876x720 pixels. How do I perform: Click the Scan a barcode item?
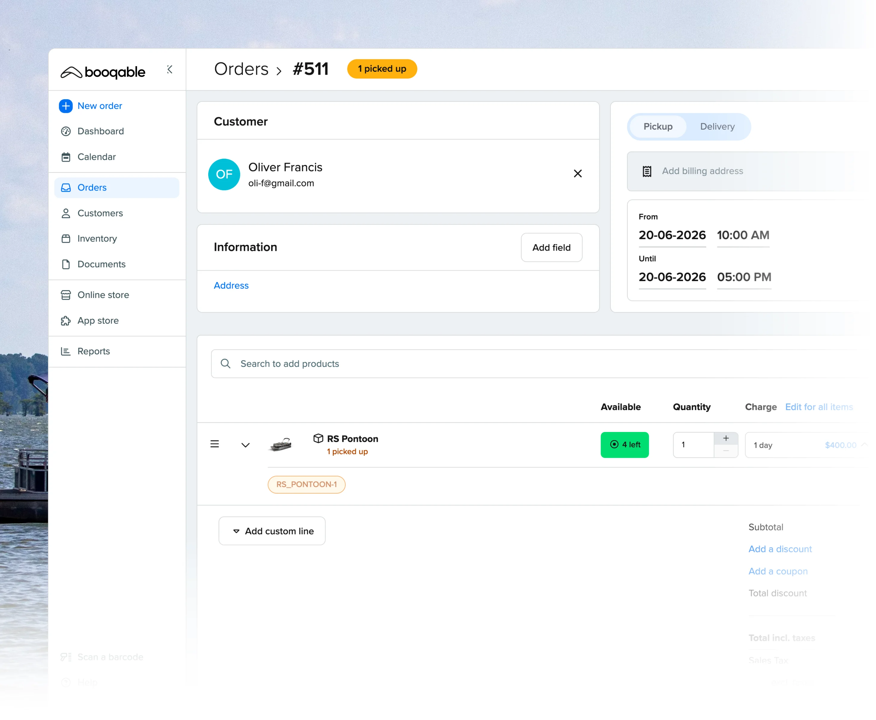pos(102,657)
